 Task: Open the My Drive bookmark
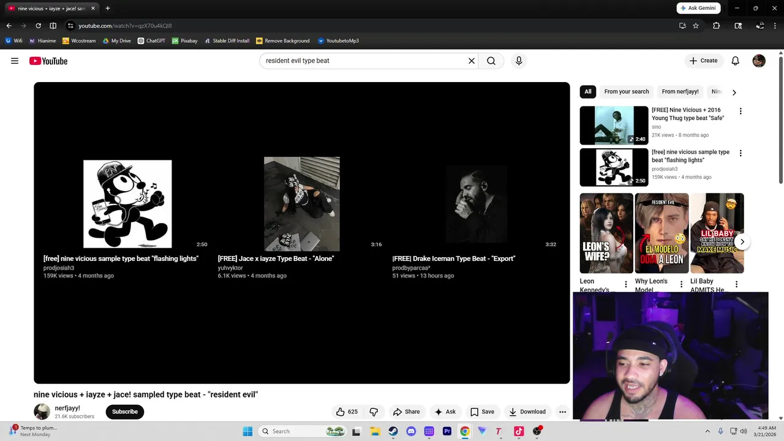[x=116, y=41]
